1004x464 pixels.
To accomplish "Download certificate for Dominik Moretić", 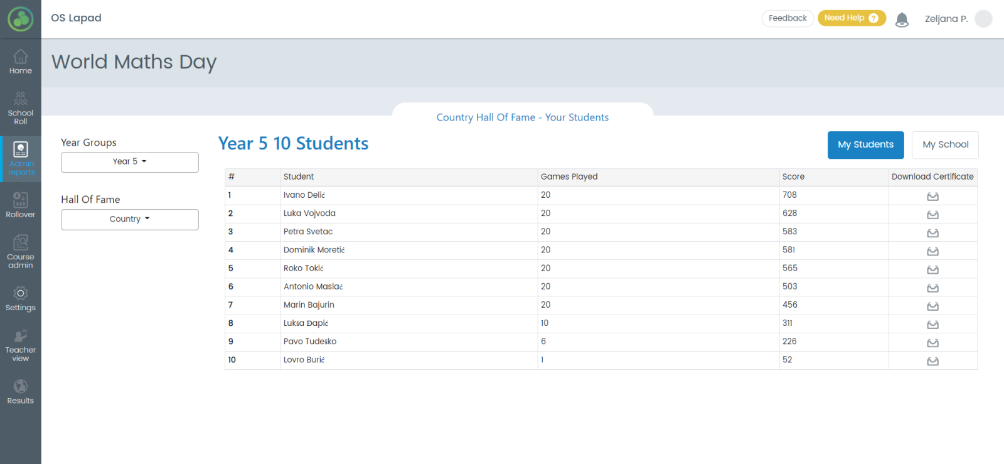I will 932,251.
